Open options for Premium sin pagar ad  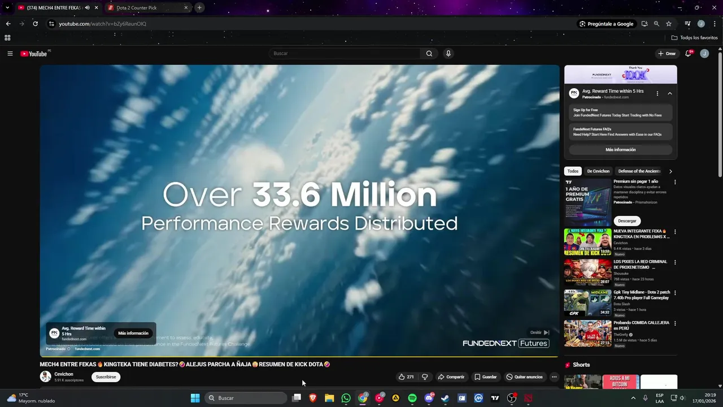(x=674, y=182)
